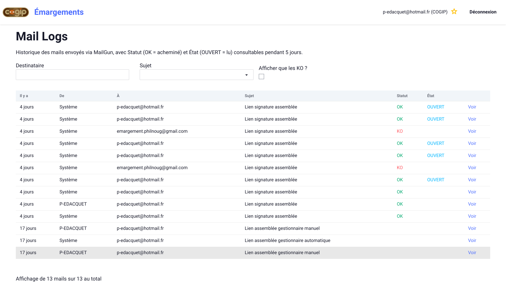Click the De column header

pyautogui.click(x=62, y=96)
